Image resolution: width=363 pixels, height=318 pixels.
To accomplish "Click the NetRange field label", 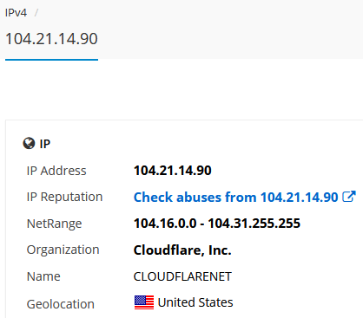I will pyautogui.click(x=54, y=224).
